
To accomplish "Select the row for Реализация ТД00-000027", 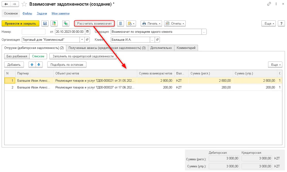I will (143, 87).
